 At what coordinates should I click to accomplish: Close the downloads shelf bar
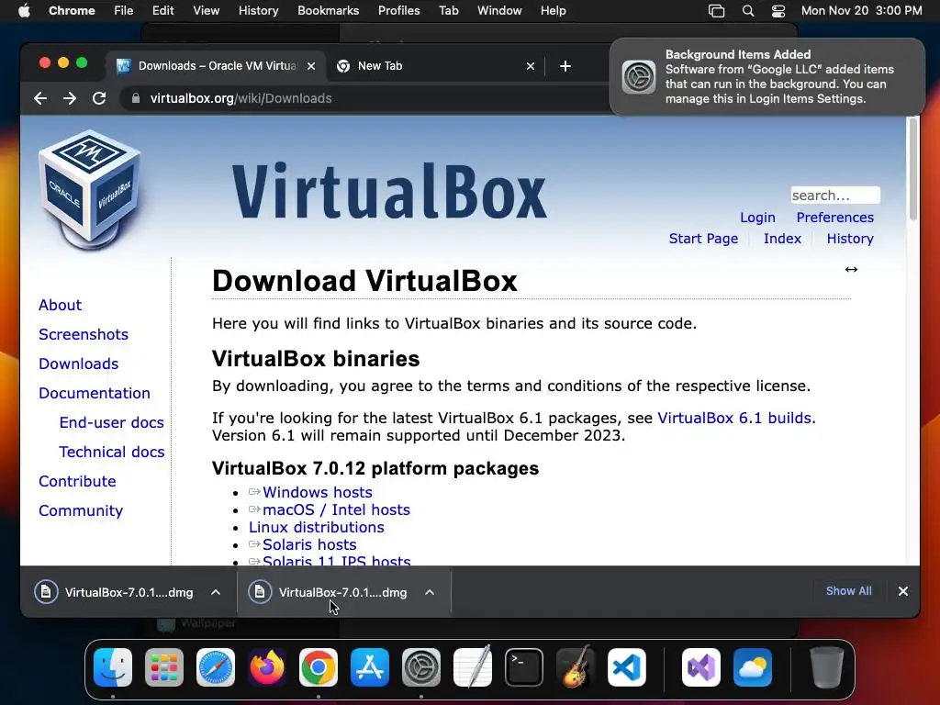click(x=903, y=591)
